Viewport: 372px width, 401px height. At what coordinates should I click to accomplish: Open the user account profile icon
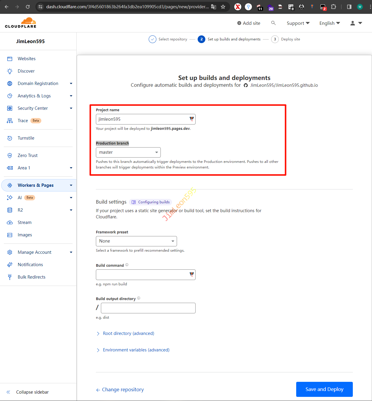click(353, 23)
